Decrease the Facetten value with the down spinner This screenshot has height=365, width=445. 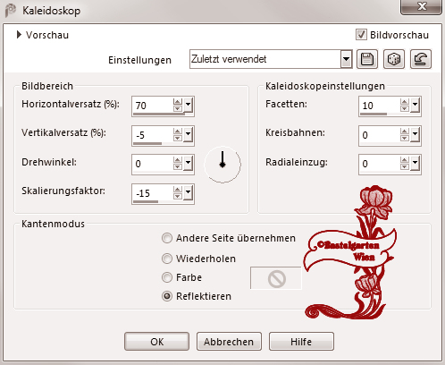pos(405,109)
